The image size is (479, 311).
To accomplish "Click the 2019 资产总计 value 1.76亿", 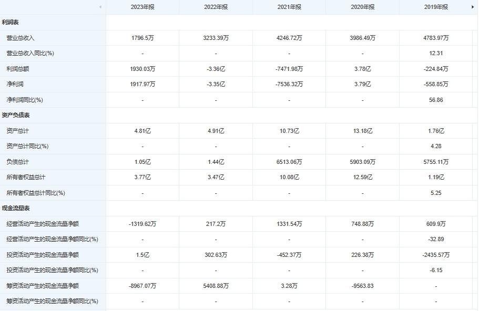I will tap(436, 131).
